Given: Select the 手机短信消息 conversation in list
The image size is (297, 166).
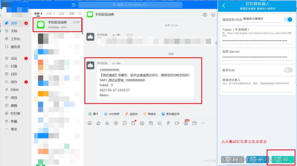Looking at the screenshot, I should click(57, 25).
